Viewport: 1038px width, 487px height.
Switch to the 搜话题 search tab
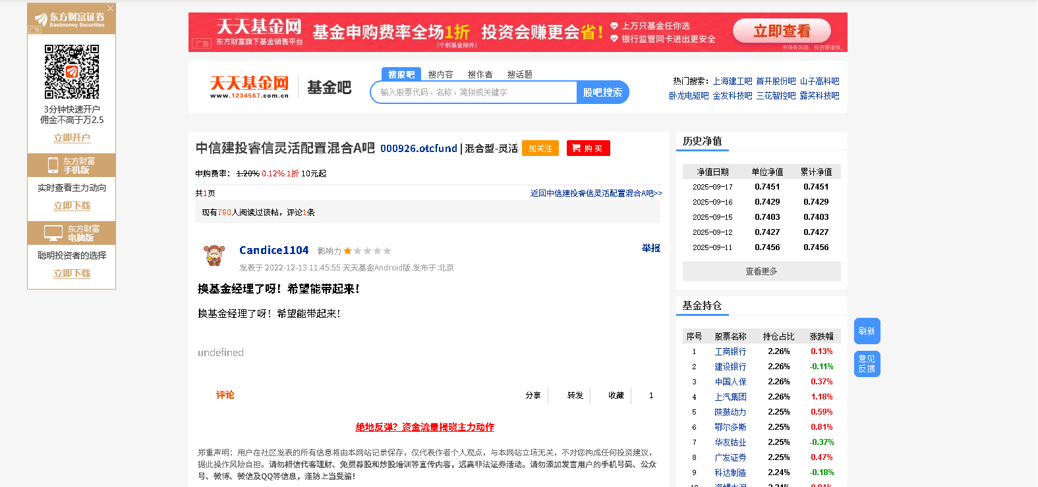519,74
